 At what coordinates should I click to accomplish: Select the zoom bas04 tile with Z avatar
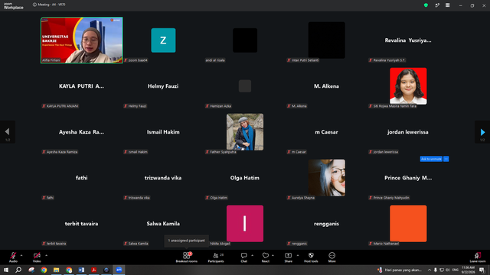[x=163, y=40]
